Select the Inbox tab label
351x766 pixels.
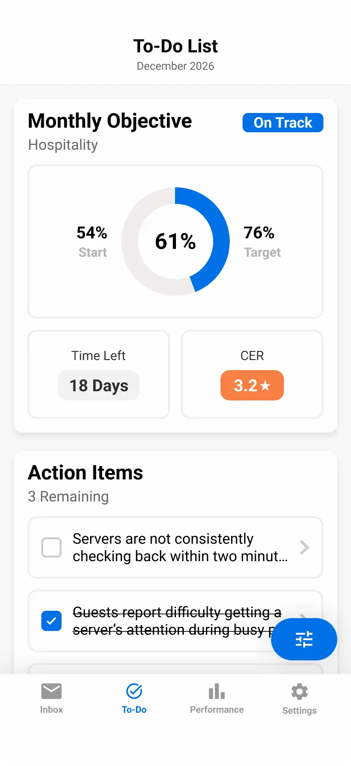click(x=51, y=710)
